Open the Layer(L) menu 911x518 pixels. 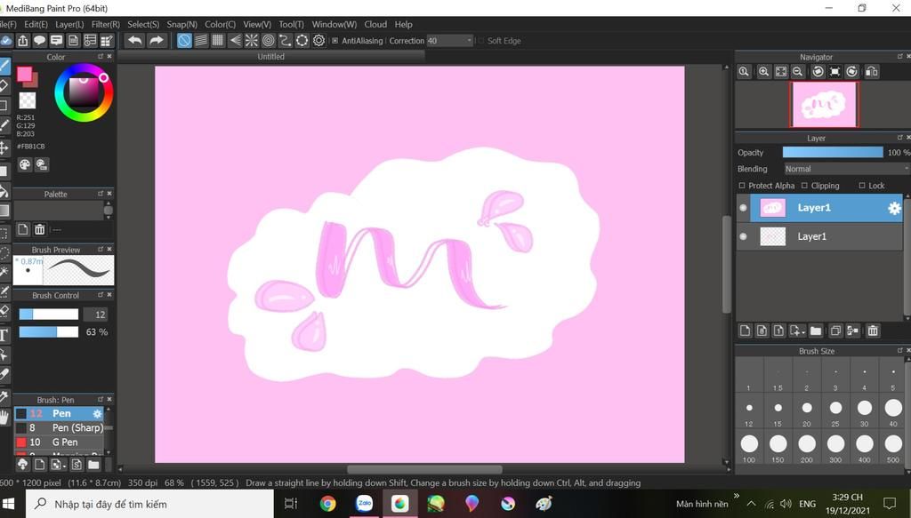click(69, 24)
